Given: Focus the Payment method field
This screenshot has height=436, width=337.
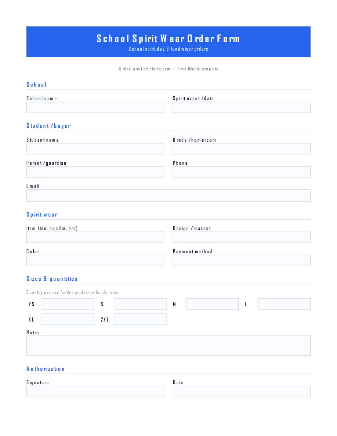Looking at the screenshot, I should click(241, 260).
